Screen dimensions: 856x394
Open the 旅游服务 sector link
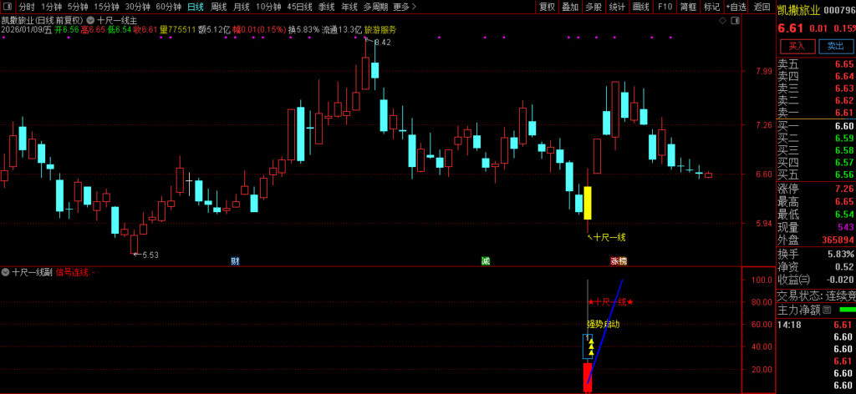click(380, 29)
